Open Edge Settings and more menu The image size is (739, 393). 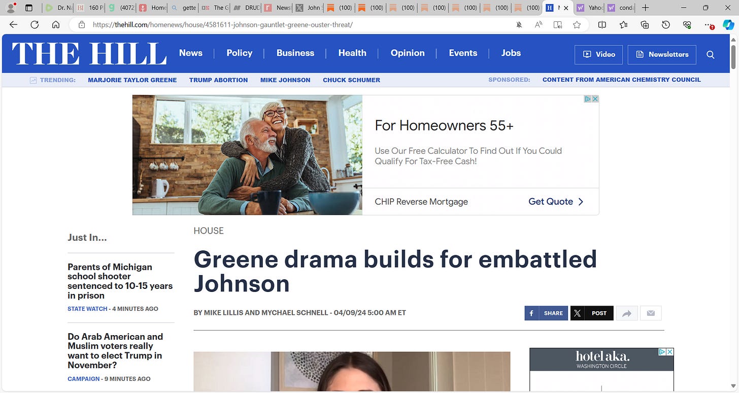tap(709, 24)
